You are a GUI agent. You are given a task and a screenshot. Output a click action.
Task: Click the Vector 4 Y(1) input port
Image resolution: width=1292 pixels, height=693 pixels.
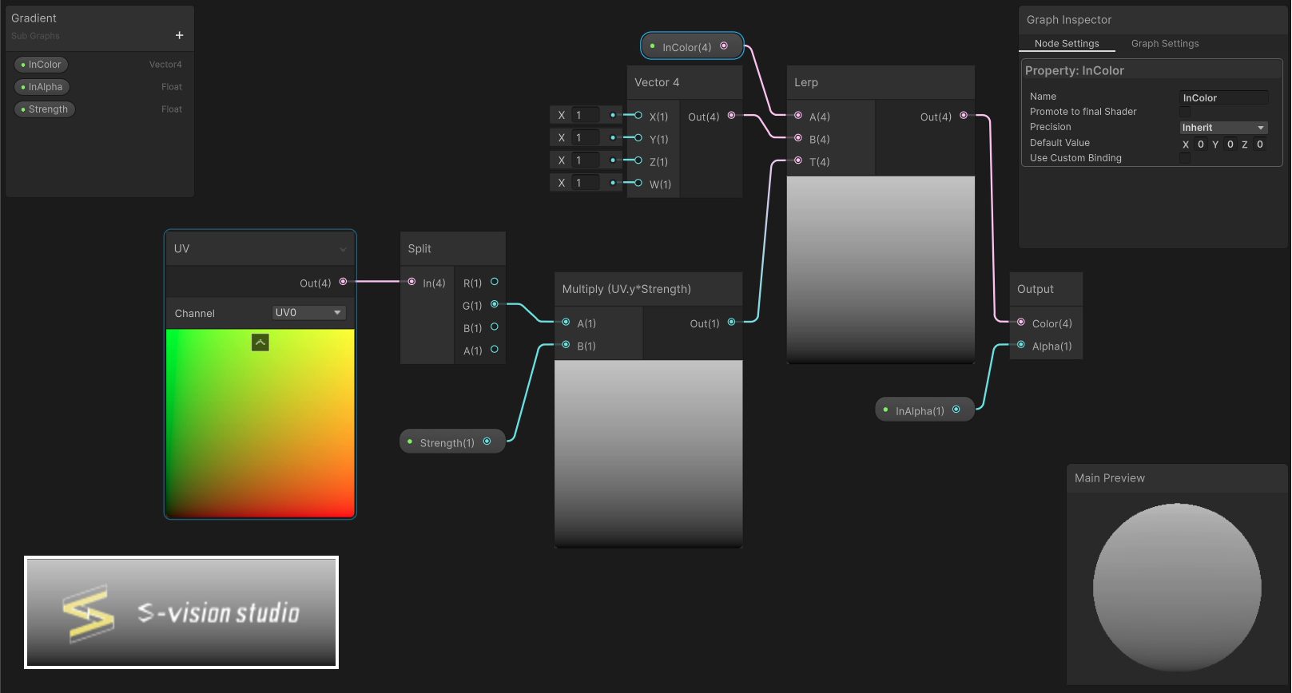point(638,138)
